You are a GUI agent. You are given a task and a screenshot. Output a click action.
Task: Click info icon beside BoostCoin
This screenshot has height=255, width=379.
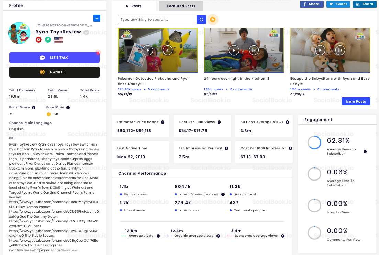pos(68,108)
